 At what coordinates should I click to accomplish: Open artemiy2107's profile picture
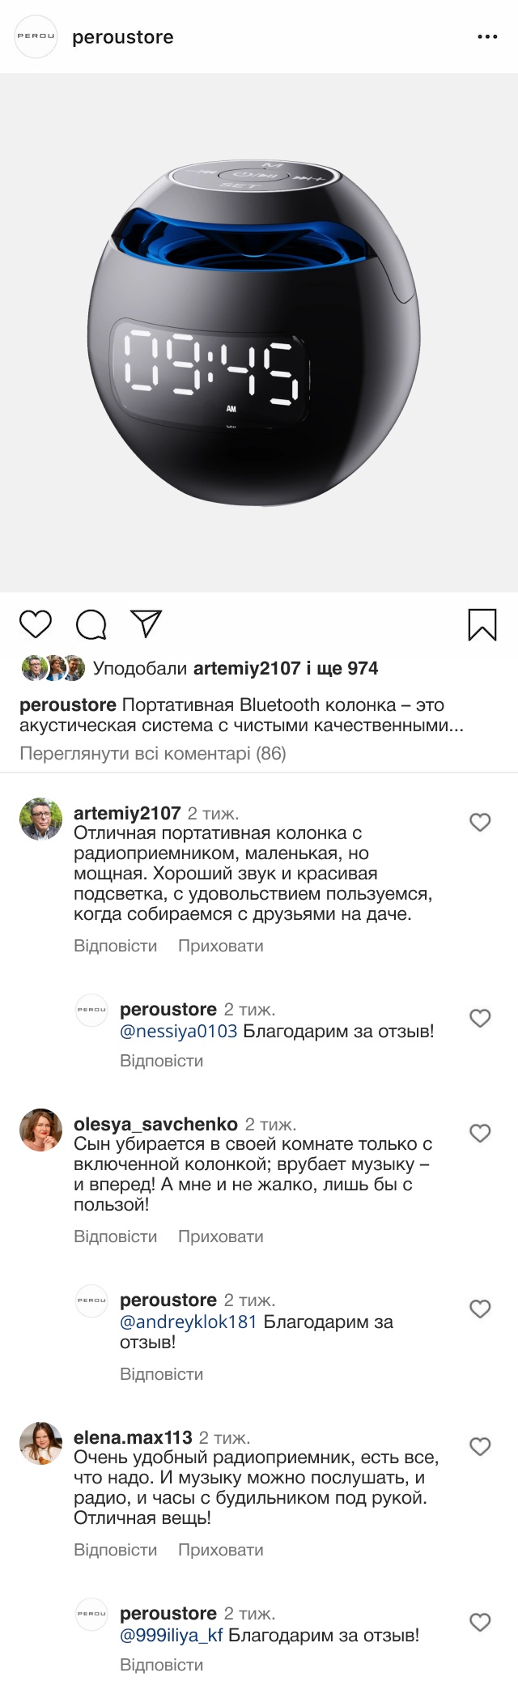pyautogui.click(x=40, y=819)
